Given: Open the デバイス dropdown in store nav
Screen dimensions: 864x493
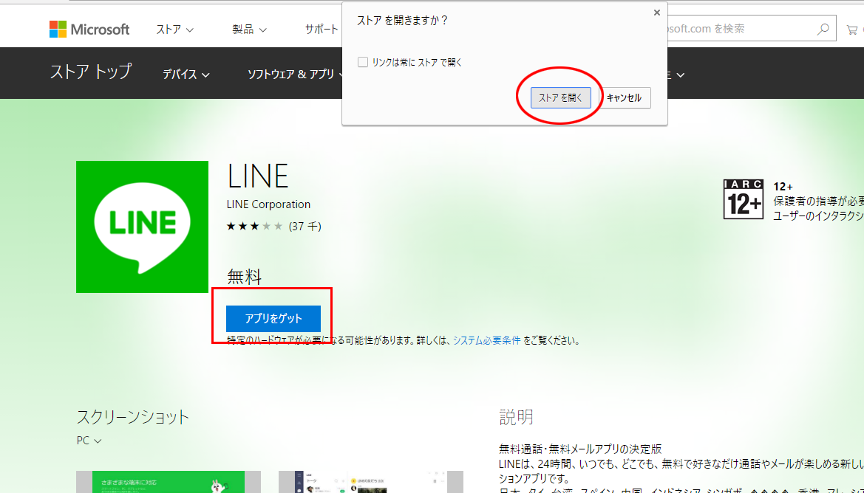Looking at the screenshot, I should [x=186, y=74].
